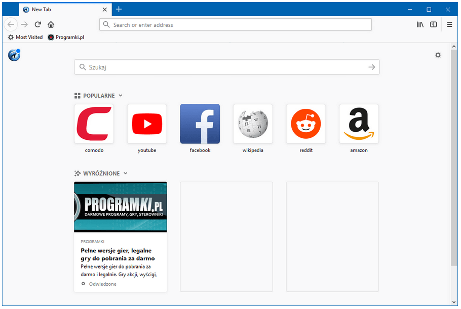This screenshot has width=461, height=309.
Task: Show the sidebars icon
Action: (433, 25)
